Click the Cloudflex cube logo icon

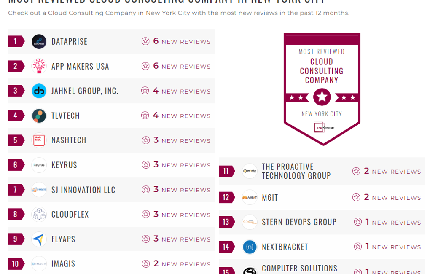[39, 214]
